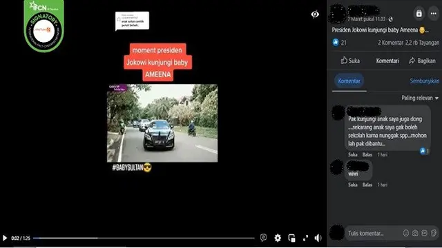This screenshot has width=442, height=248.
Task: Click Suka under wiwi comment
Action: (x=352, y=185)
